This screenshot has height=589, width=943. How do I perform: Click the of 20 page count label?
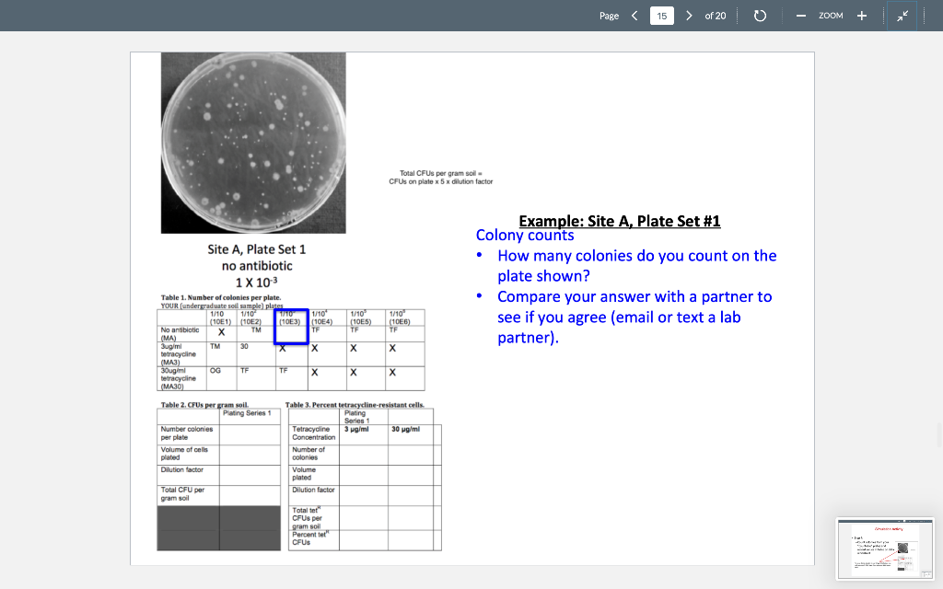(716, 15)
